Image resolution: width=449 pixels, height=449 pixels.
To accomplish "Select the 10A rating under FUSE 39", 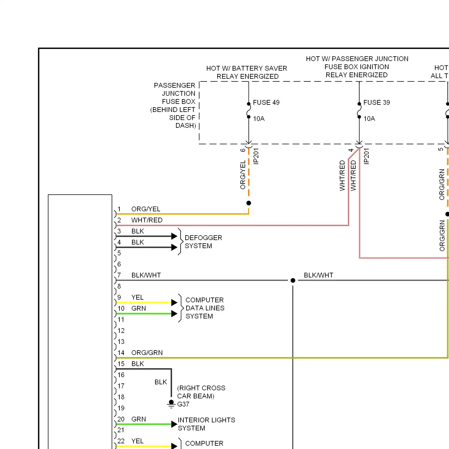I will click(369, 119).
